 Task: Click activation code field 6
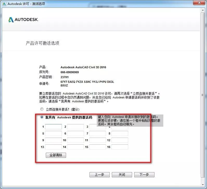tap(75, 133)
